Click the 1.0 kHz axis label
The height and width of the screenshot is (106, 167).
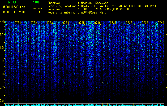point(2,48)
